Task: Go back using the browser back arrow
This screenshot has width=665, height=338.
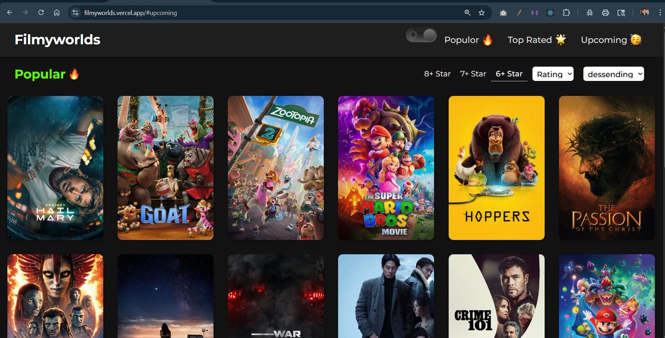Action: click(9, 12)
